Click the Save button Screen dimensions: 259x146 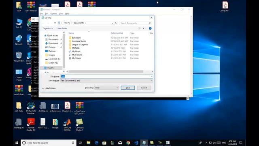(x=128, y=88)
